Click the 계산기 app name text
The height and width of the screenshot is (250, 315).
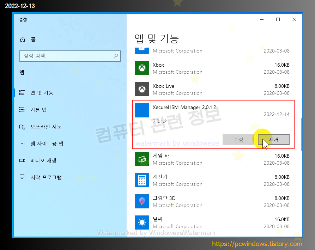(x=160, y=177)
